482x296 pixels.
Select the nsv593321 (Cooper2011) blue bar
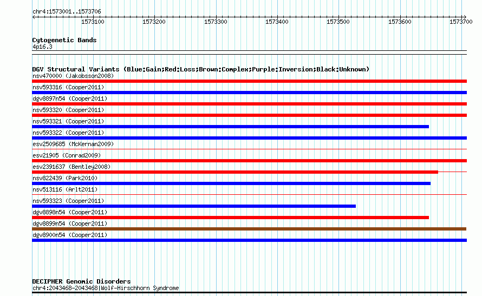click(x=230, y=127)
